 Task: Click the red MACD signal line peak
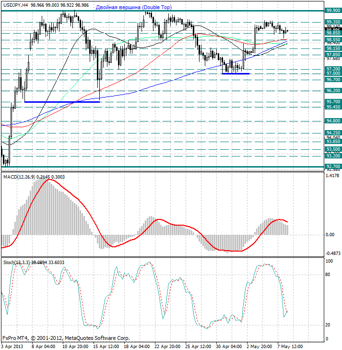click(x=49, y=180)
